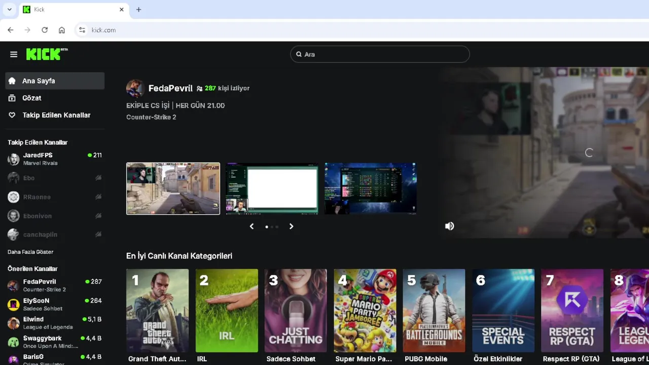
Task: Click Elwind channel avatar
Action: [x=14, y=323]
